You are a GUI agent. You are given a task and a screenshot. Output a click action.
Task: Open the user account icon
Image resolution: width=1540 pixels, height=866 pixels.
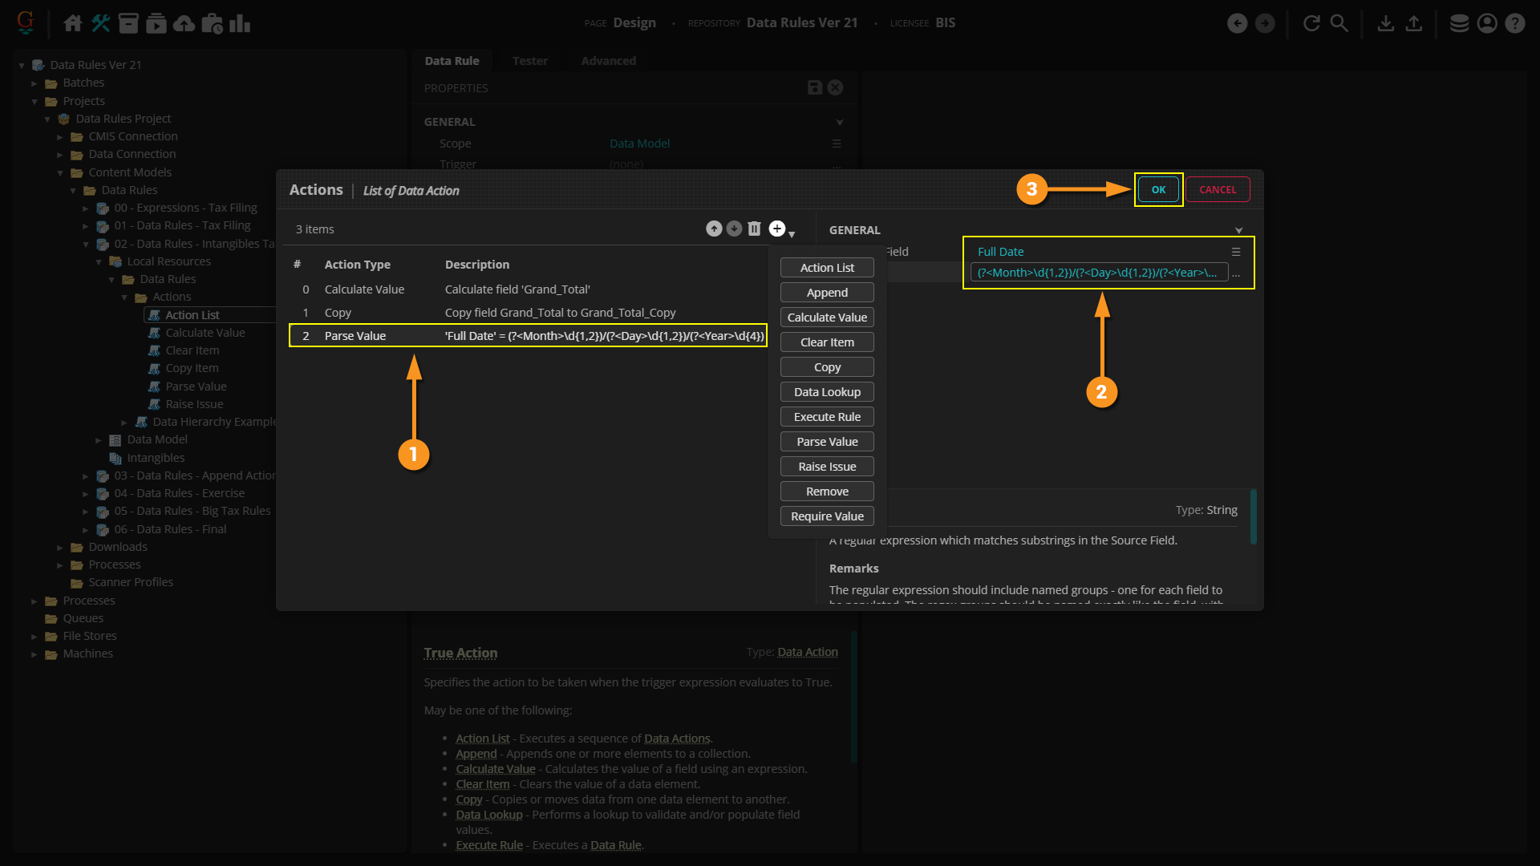click(x=1486, y=23)
